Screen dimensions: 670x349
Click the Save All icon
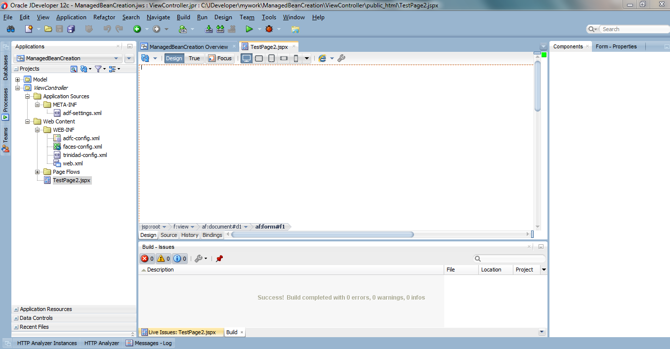[71, 29]
